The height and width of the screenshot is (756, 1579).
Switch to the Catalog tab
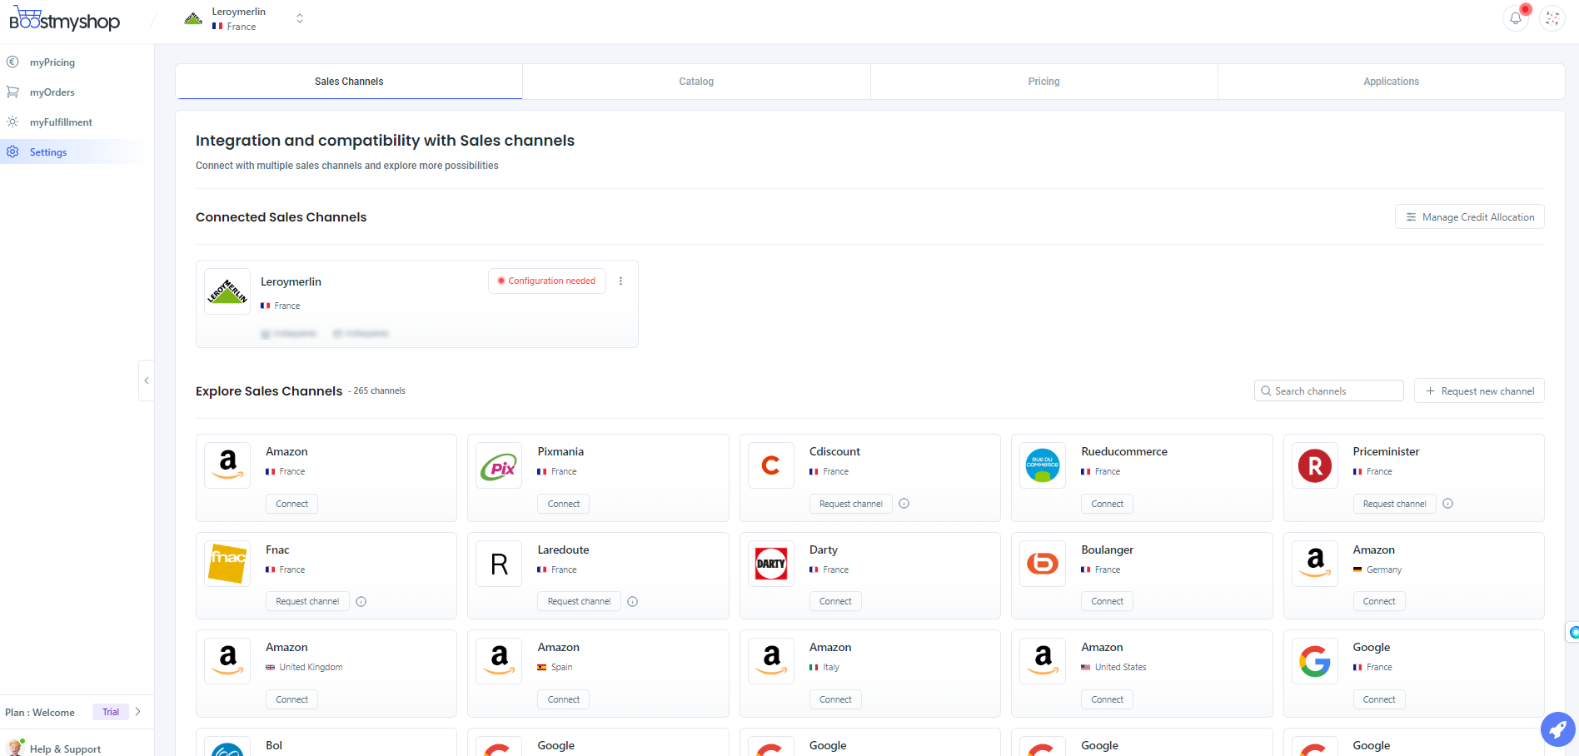pos(696,82)
